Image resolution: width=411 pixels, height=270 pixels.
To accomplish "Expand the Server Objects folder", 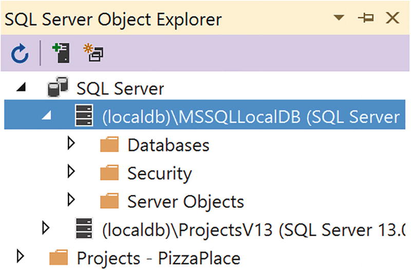I will point(72,201).
